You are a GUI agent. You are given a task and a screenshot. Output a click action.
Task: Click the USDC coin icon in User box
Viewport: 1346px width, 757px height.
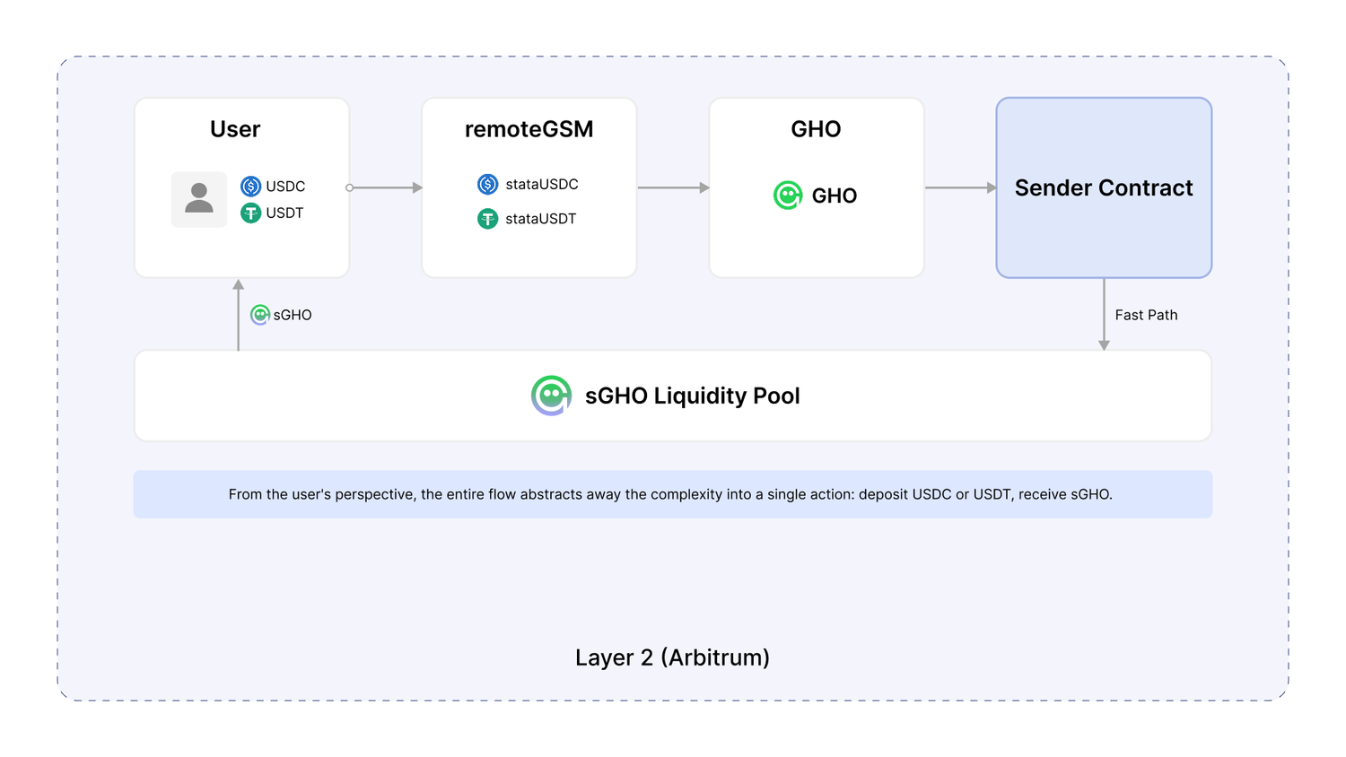pos(250,187)
